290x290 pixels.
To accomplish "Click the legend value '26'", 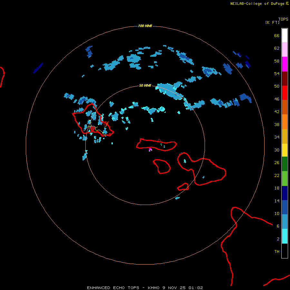I will tap(277, 163).
